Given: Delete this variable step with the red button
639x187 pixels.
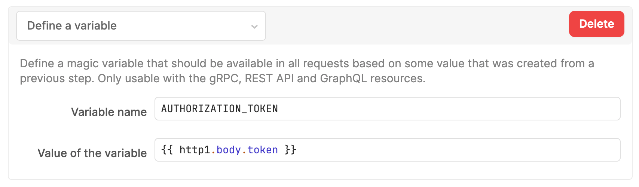Looking at the screenshot, I should [596, 24].
